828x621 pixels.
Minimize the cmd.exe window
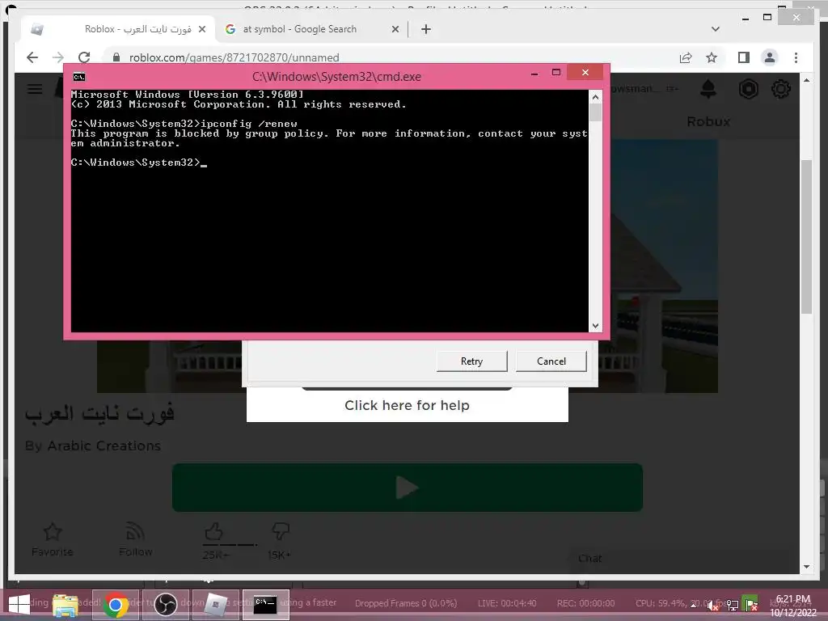pyautogui.click(x=534, y=73)
